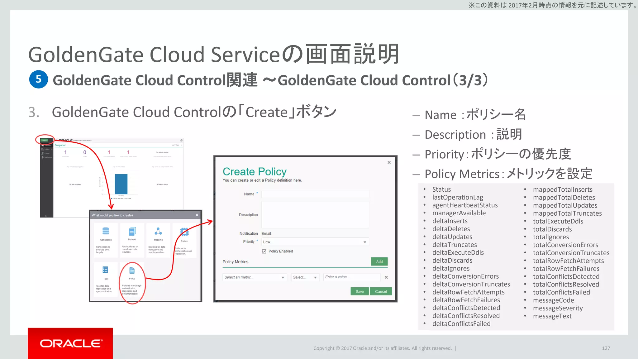Pick the Pattern chip icon
The image size is (638, 359).
coord(184,232)
